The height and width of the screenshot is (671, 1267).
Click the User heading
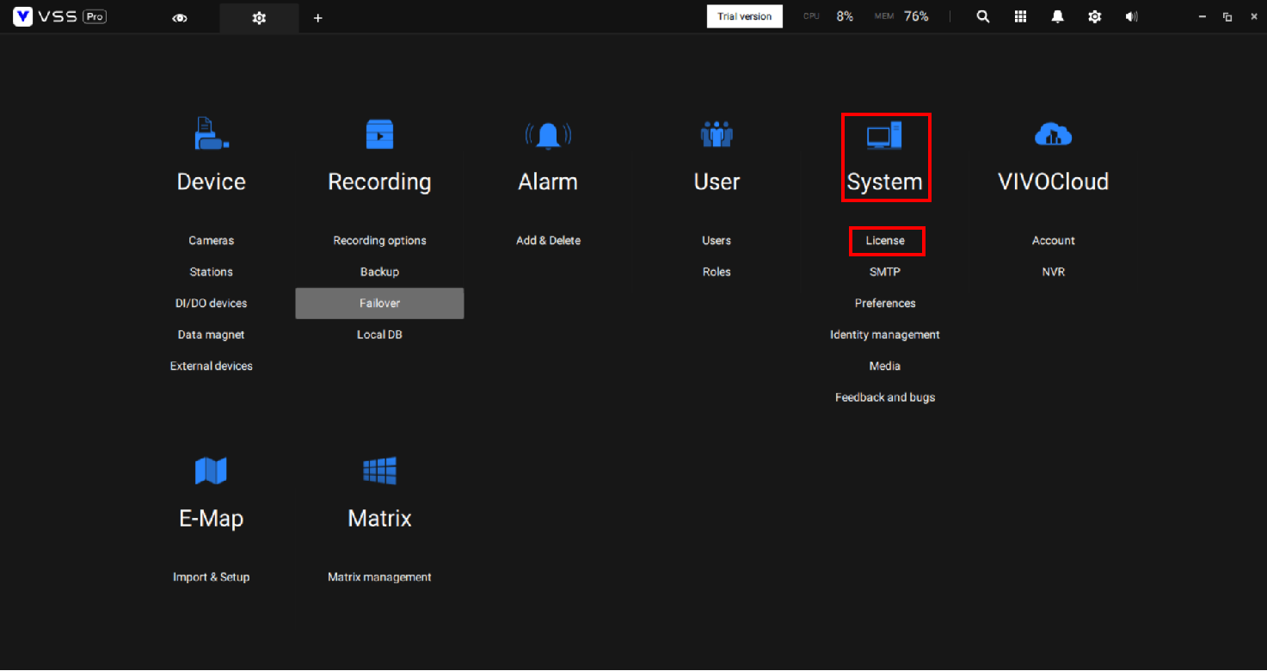(717, 182)
